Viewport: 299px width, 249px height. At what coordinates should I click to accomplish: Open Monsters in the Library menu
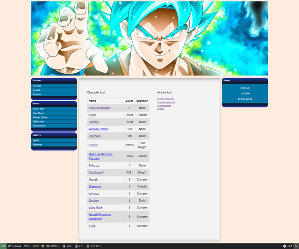pyautogui.click(x=37, y=145)
